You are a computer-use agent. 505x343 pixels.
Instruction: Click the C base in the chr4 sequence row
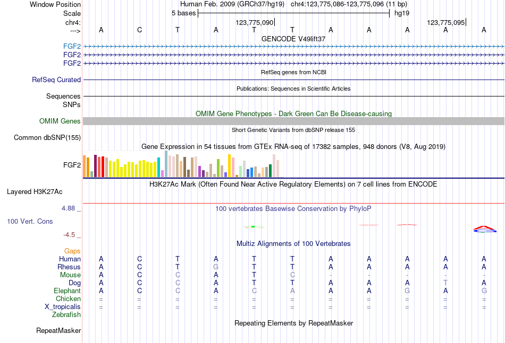(x=139, y=30)
